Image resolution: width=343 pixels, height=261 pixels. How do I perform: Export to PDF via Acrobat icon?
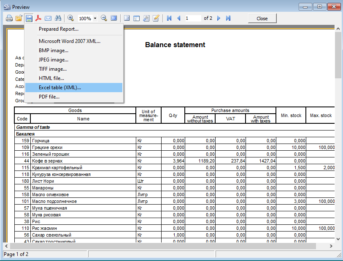[x=39, y=18]
